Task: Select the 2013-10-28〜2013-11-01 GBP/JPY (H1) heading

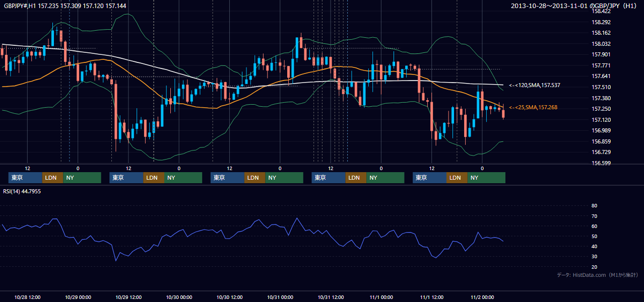Action: pos(574,6)
